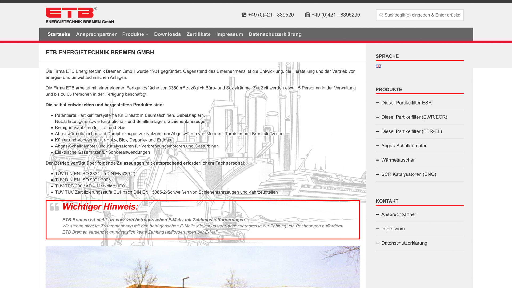Viewport: 512px width, 288px height.
Task: Go to Abgas-Schalldämpfer product page
Action: click(404, 146)
